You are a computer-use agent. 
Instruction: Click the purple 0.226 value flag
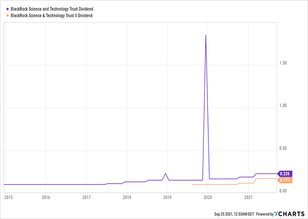(x=285, y=173)
